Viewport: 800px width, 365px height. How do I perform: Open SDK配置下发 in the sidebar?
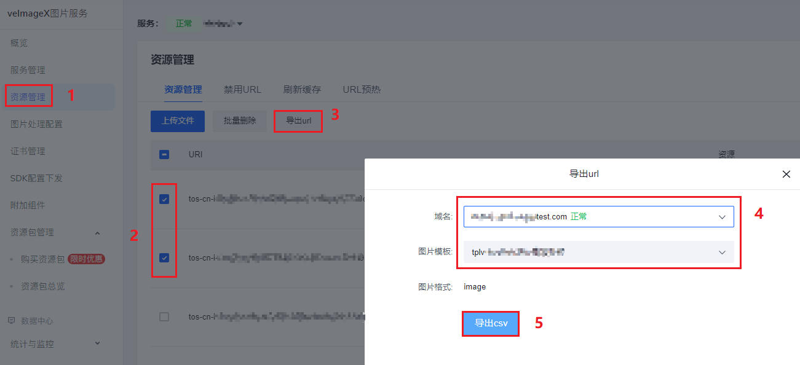coord(36,178)
